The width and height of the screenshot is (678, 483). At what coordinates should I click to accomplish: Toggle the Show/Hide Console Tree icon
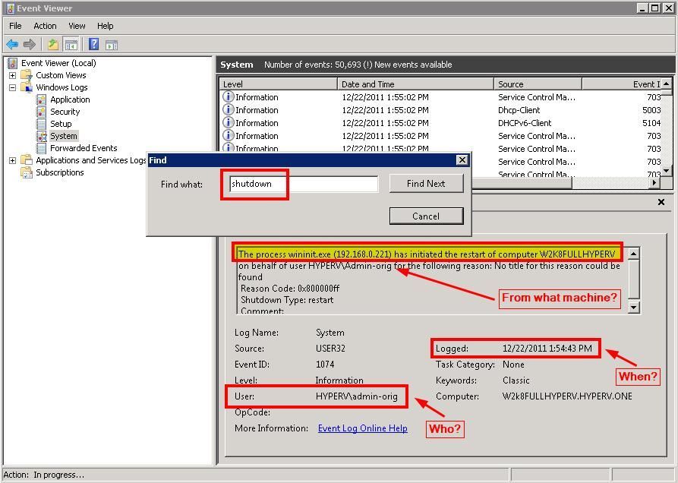tap(71, 45)
